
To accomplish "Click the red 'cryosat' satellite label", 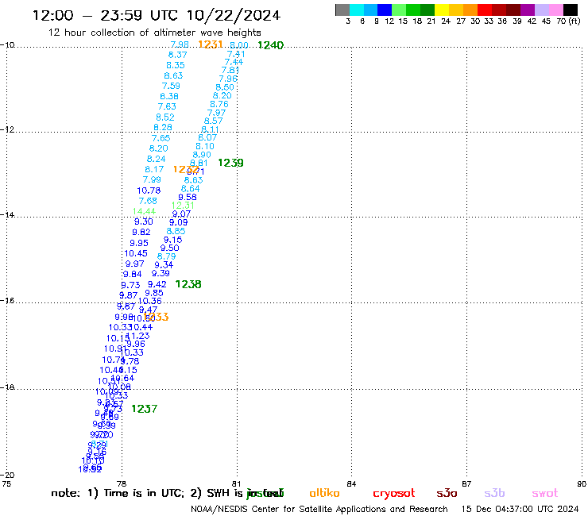I will [x=394, y=494].
